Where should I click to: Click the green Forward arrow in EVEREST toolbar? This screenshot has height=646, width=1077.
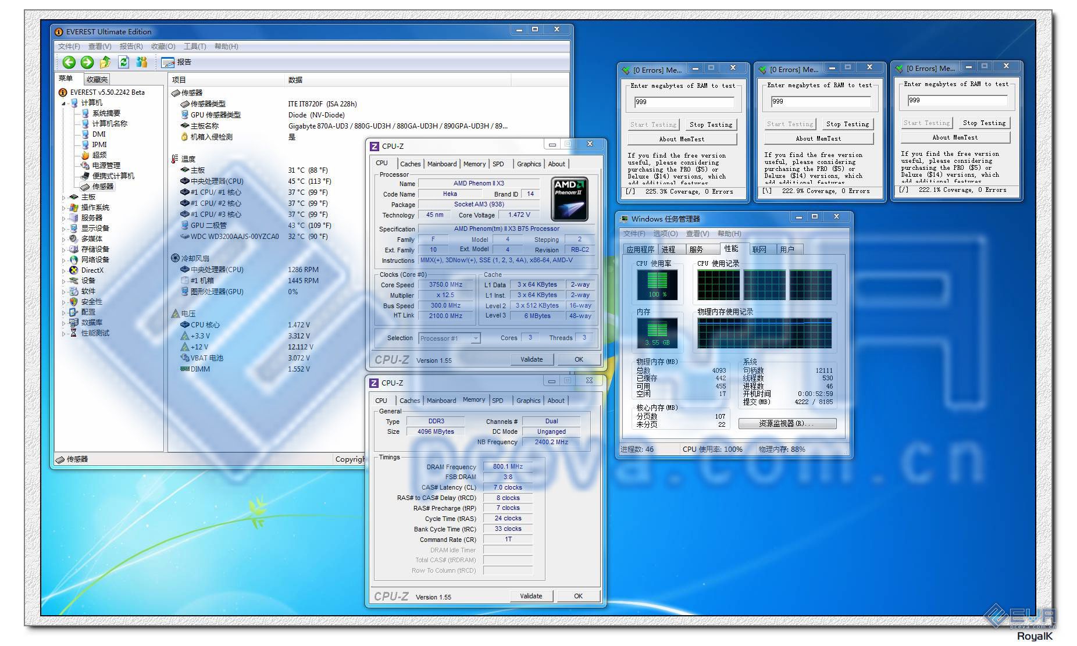coord(87,62)
